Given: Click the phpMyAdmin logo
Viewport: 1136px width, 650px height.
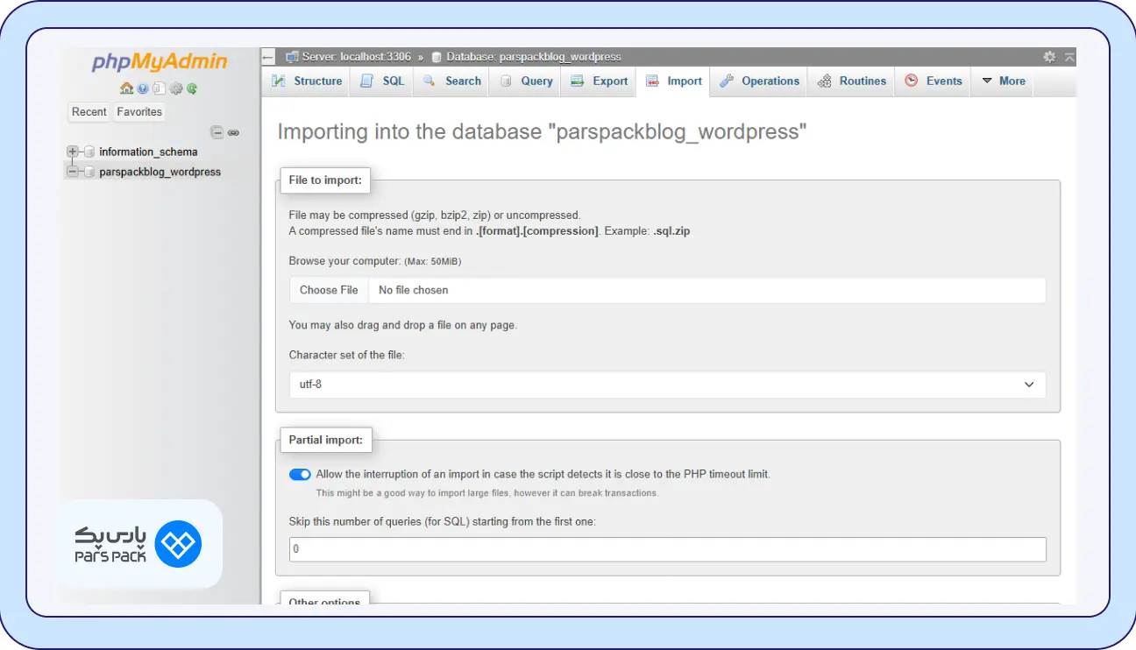Looking at the screenshot, I should tap(160, 62).
